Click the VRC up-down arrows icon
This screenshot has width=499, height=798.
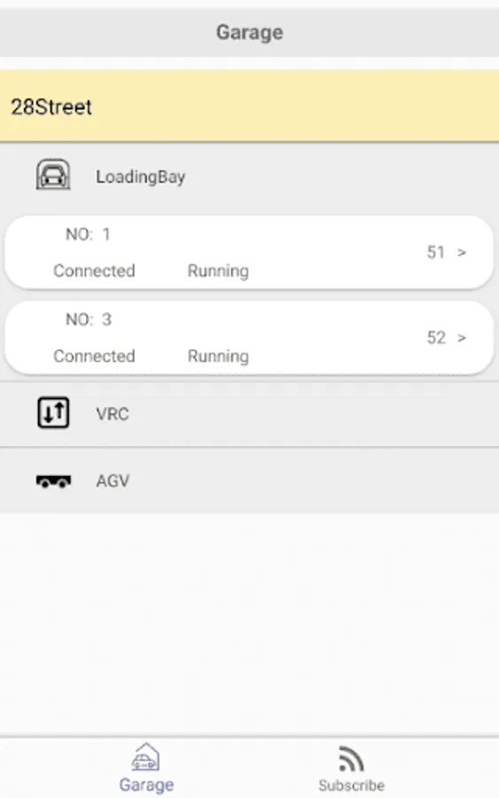[x=53, y=412]
